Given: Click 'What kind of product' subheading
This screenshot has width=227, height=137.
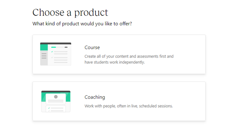Looking at the screenshot, I should (82, 24).
